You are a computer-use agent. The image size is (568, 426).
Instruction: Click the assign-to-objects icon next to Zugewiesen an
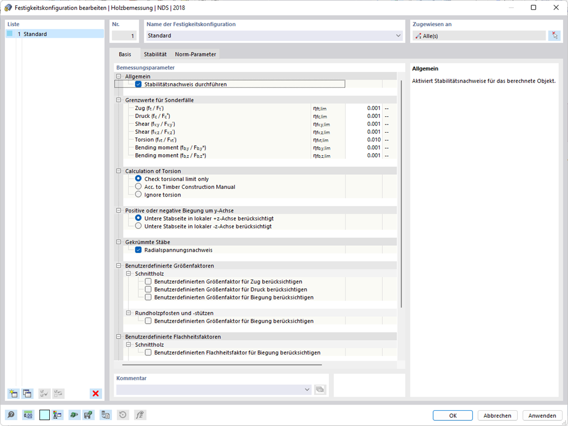pyautogui.click(x=555, y=35)
